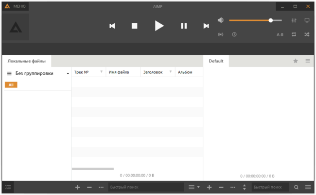Click the AIMP logo icon in title bar
316x195 pixels.
(x=7, y=6)
